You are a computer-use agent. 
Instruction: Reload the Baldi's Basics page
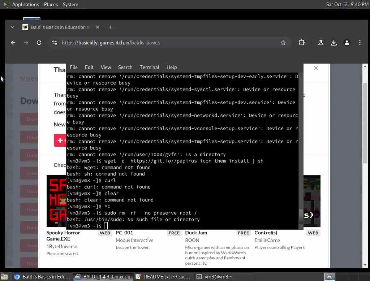39,43
